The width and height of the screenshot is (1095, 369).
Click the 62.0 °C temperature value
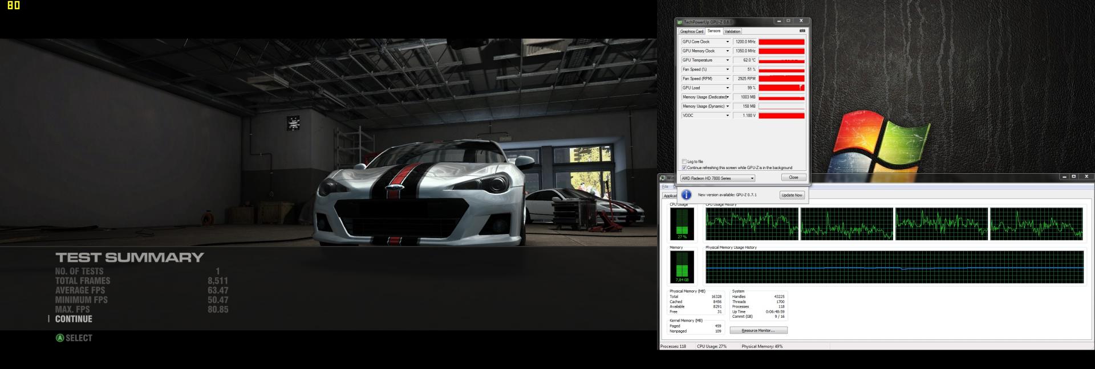745,60
